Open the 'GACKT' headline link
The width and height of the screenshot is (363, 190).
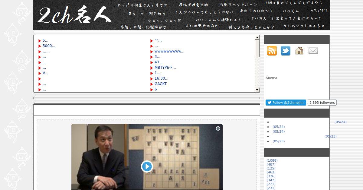click(x=161, y=84)
